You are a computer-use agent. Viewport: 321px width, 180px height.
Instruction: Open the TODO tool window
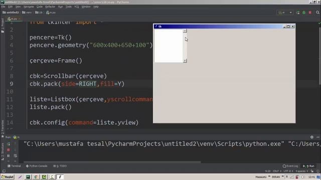coord(60,166)
